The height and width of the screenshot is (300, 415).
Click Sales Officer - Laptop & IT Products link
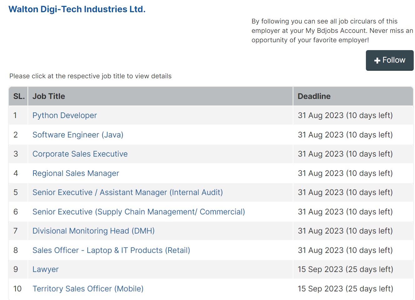click(x=111, y=251)
